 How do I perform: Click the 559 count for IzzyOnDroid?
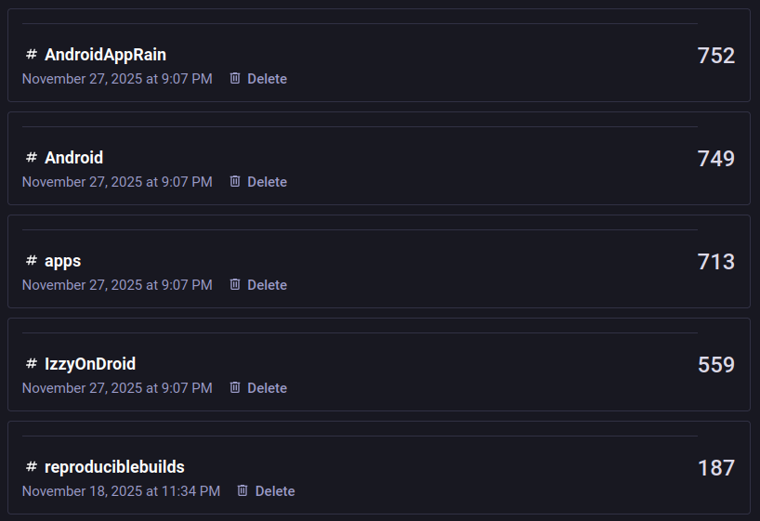coord(715,365)
